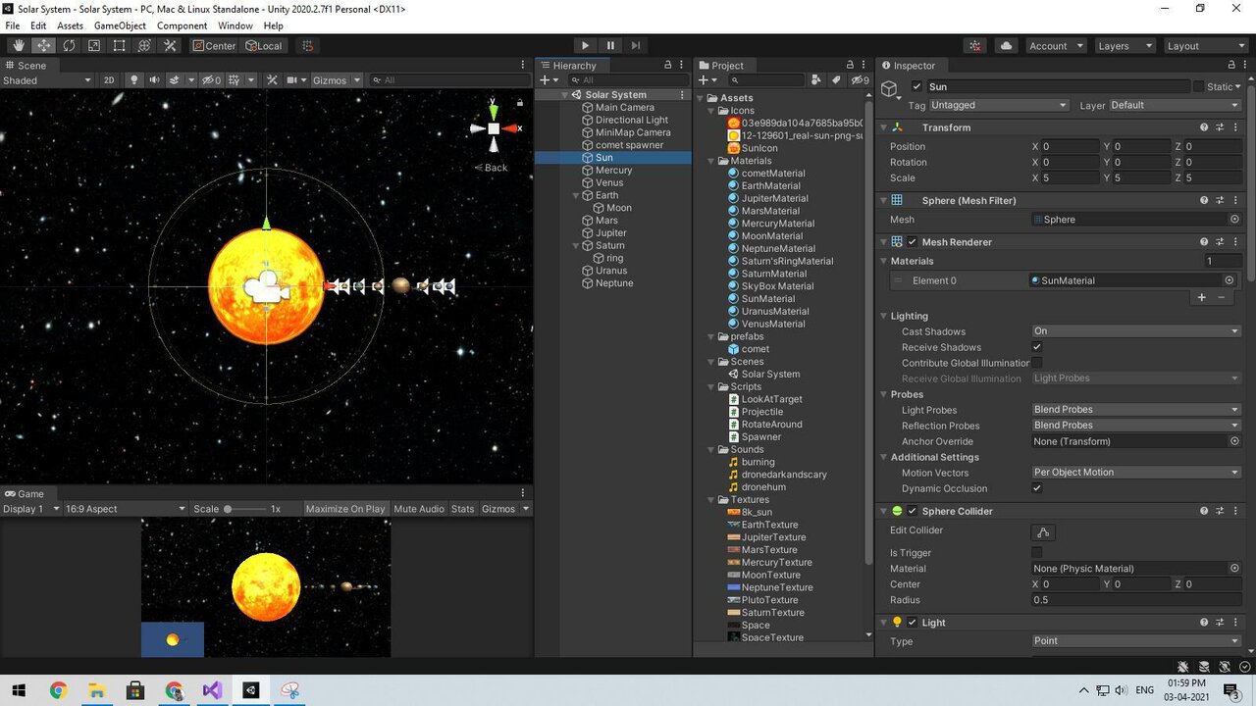Viewport: 1256px width, 706px height.
Task: Open Unity icon in the taskbar
Action: click(251, 690)
